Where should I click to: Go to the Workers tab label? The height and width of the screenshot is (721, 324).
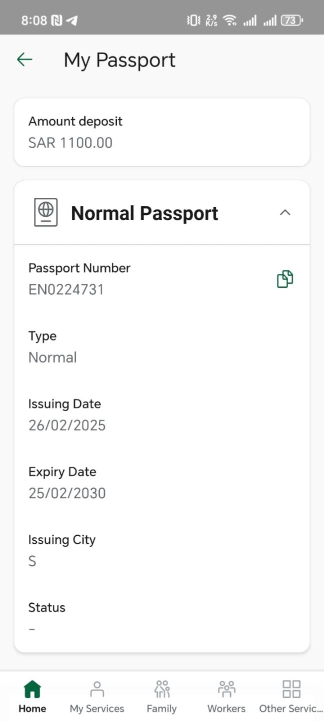[226, 708]
